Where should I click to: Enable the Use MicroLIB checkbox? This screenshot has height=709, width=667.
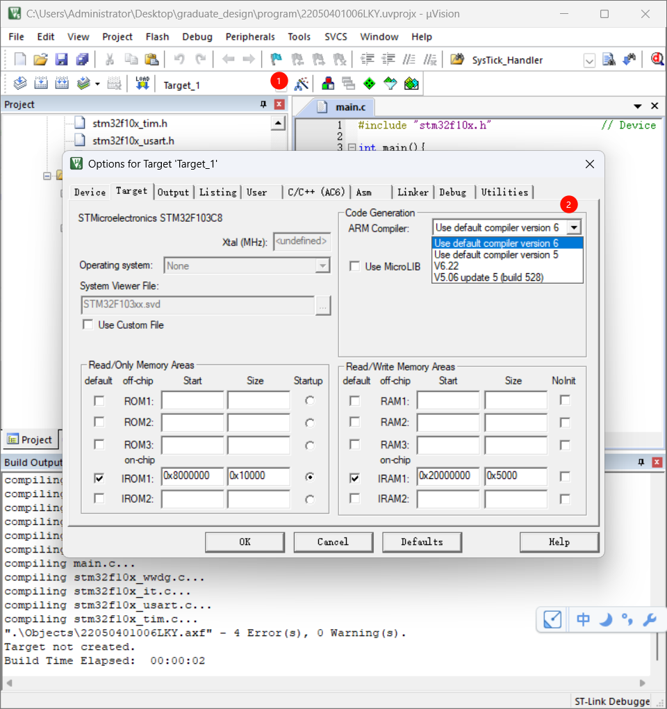point(355,266)
